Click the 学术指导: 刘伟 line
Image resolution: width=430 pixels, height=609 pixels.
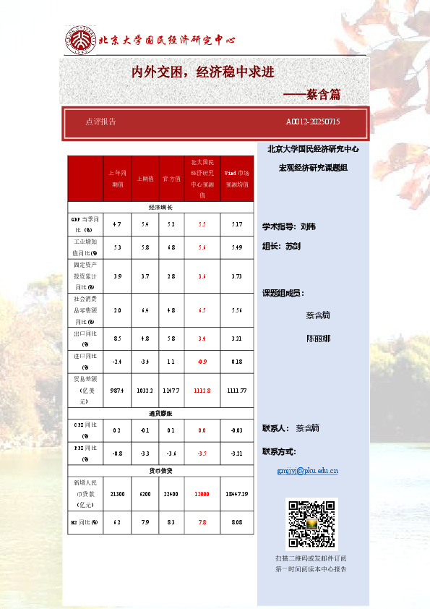289,226
